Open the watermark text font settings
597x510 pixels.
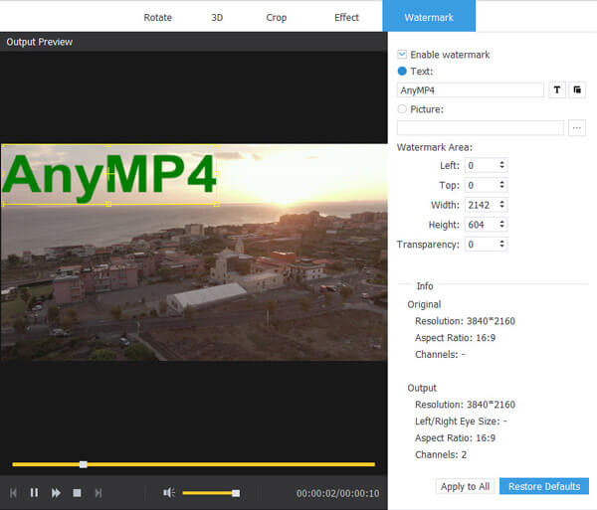tap(557, 89)
